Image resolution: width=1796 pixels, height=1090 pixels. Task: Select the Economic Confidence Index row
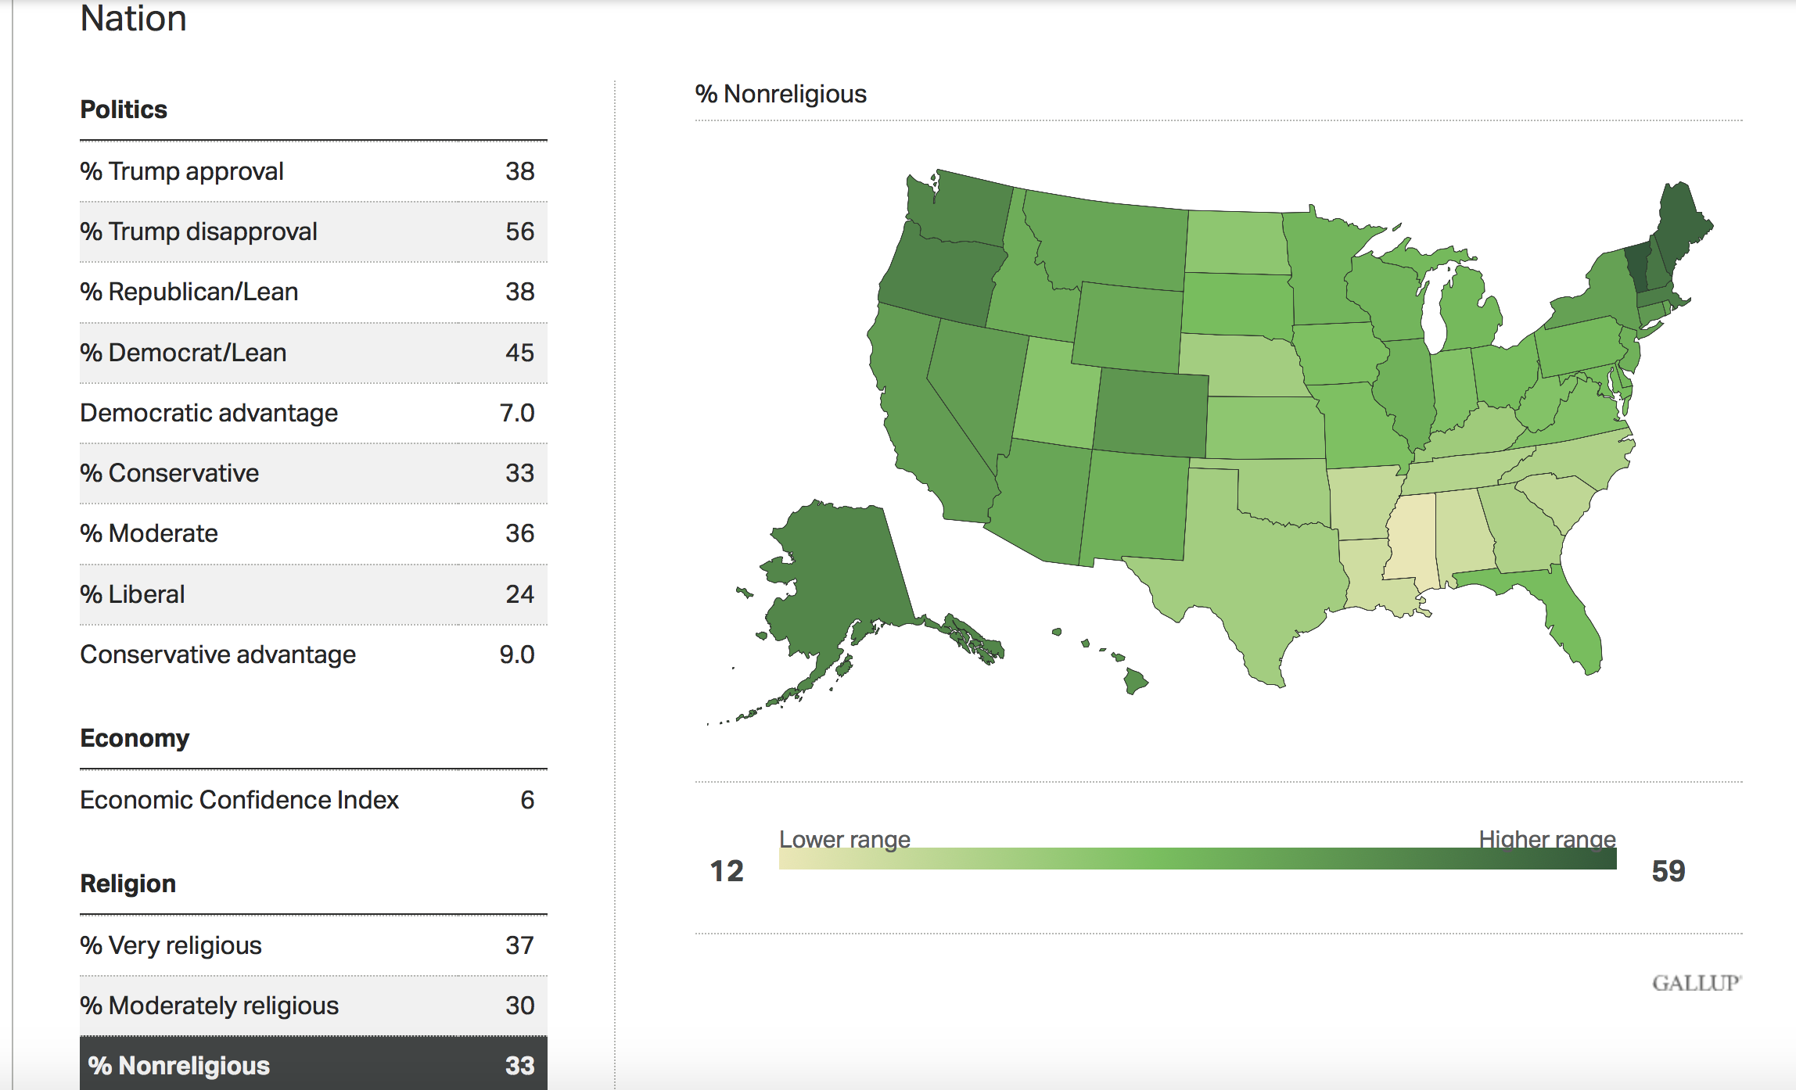[x=313, y=800]
